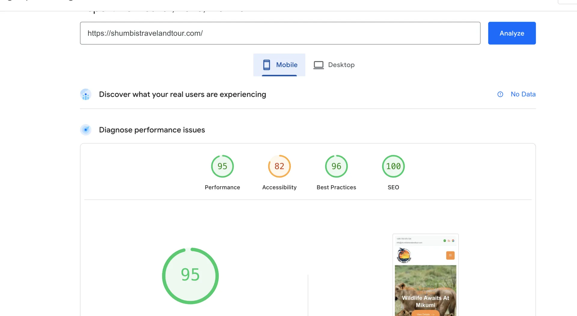Click the Best Practices label
Image resolution: width=577 pixels, height=316 pixels.
coord(336,187)
